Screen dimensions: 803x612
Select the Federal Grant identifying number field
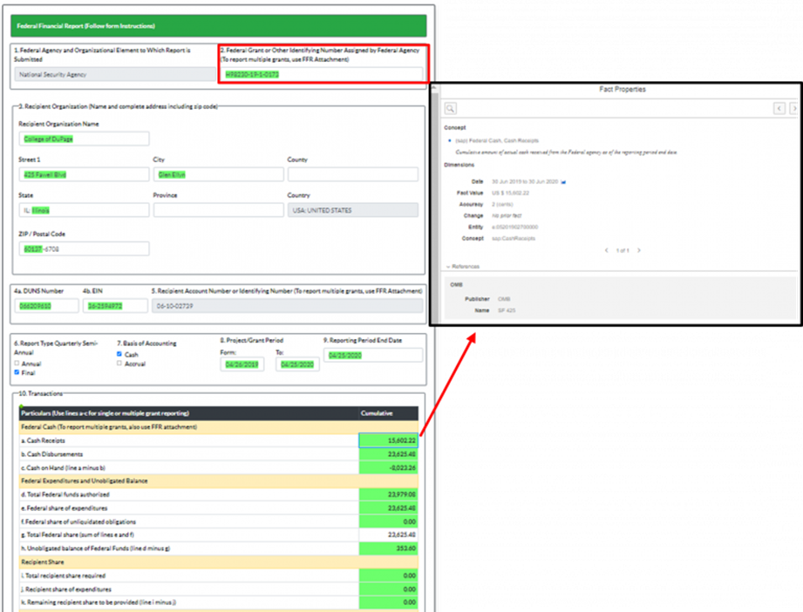321,75
